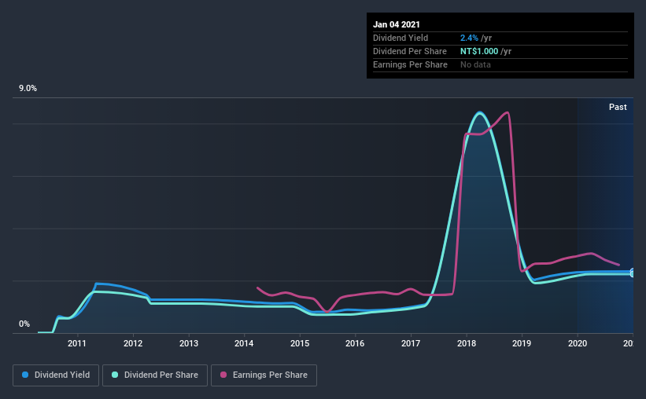Click the 2019 x-axis label

point(522,343)
